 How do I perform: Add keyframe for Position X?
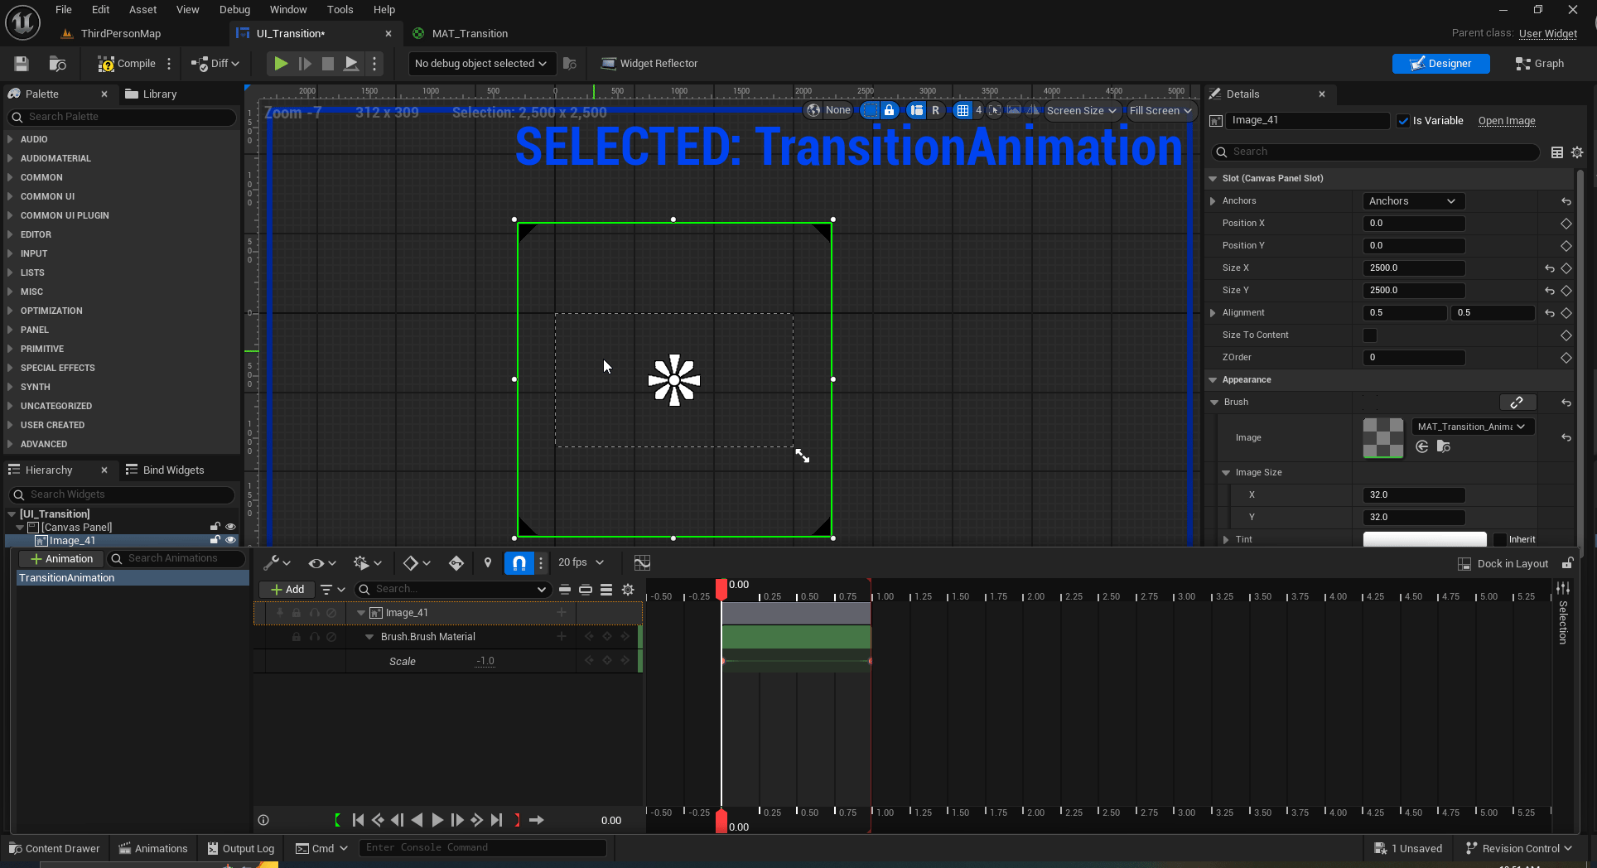point(1566,224)
